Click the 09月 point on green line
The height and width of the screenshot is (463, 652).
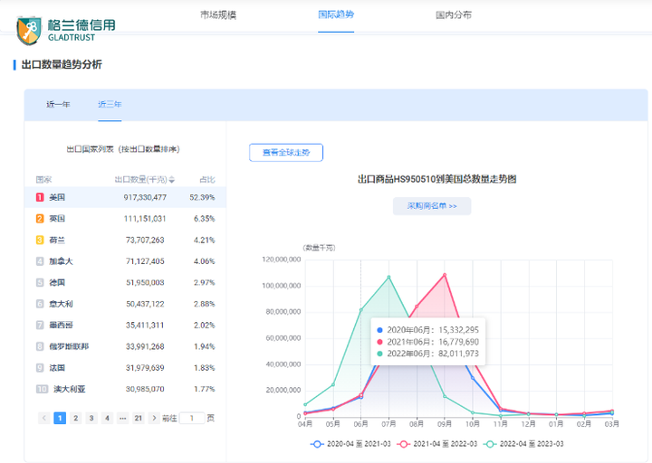pos(445,396)
